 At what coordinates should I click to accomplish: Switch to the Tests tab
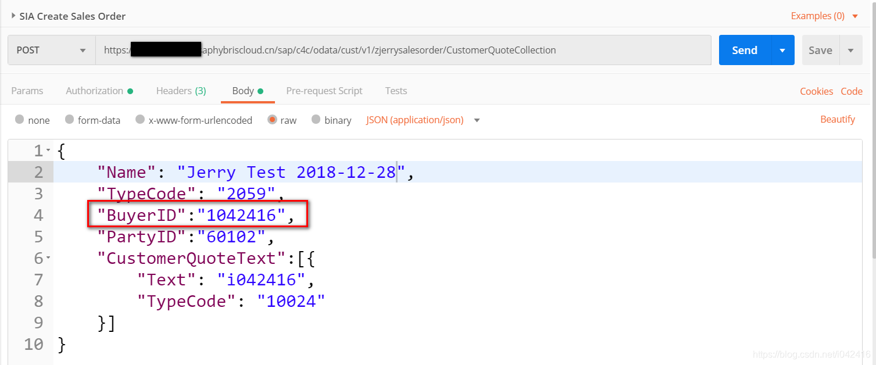pos(396,91)
